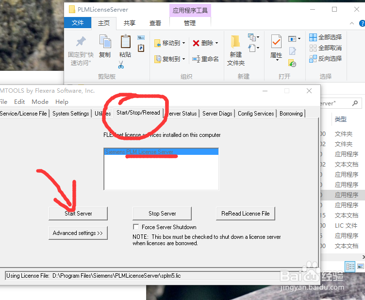Switch to the View (查看) ribbon tab
This screenshot has height=300, width=365.
point(155,23)
